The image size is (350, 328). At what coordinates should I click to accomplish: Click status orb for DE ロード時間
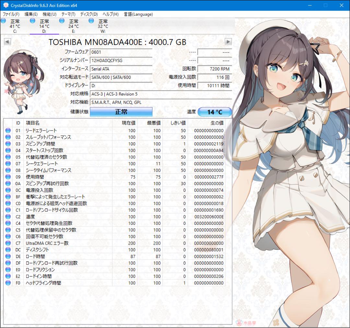(x=8, y=256)
